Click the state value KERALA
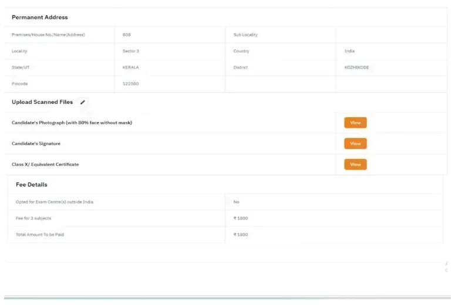 pos(130,67)
